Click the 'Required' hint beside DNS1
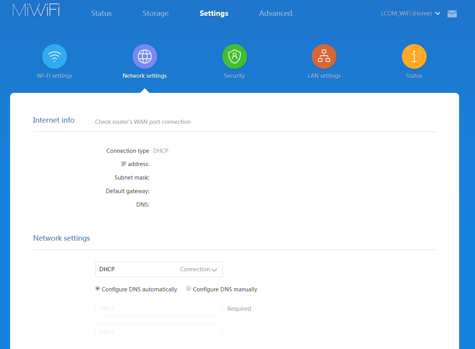The image size is (475, 349). coord(239,309)
